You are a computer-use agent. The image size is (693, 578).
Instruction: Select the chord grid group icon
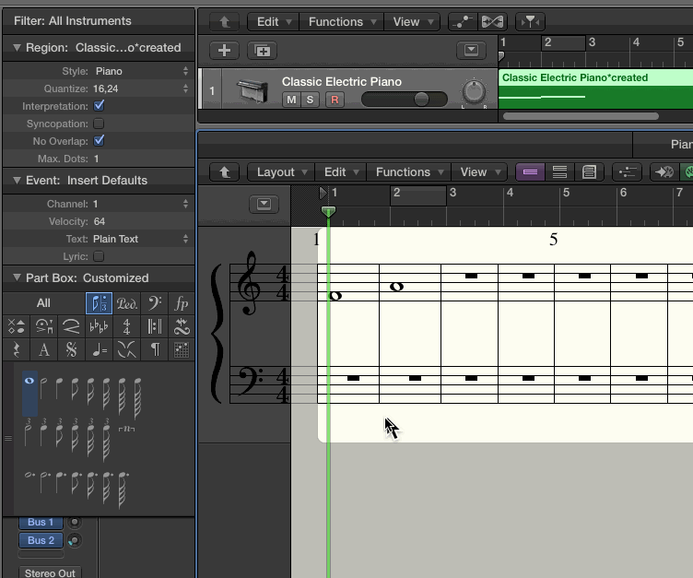point(182,349)
